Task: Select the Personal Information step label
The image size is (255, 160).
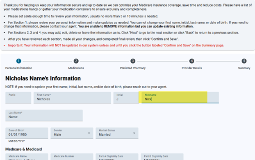Action: [18, 68]
